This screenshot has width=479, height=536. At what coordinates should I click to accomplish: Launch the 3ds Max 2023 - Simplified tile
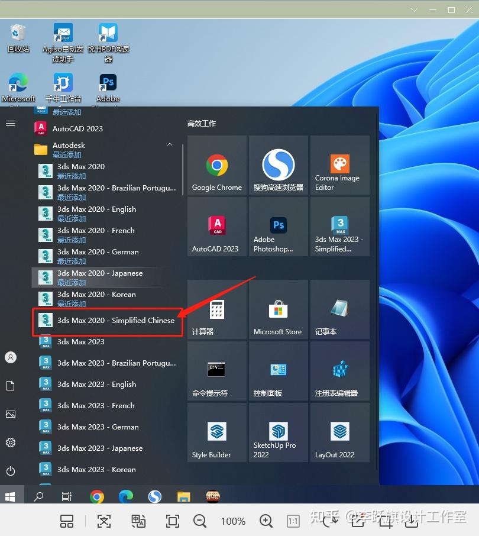(340, 227)
